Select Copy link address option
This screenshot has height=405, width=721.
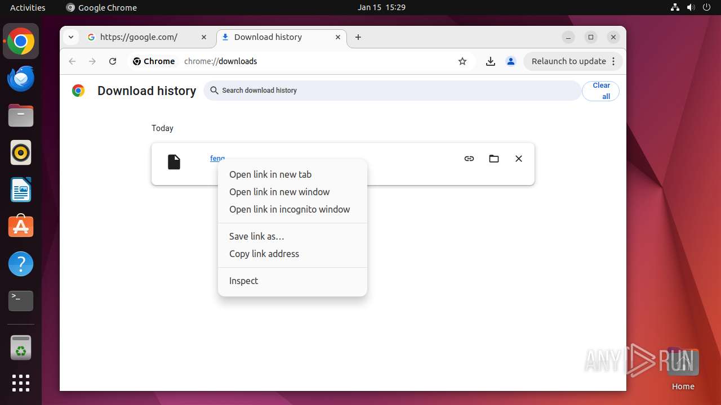[292, 254]
